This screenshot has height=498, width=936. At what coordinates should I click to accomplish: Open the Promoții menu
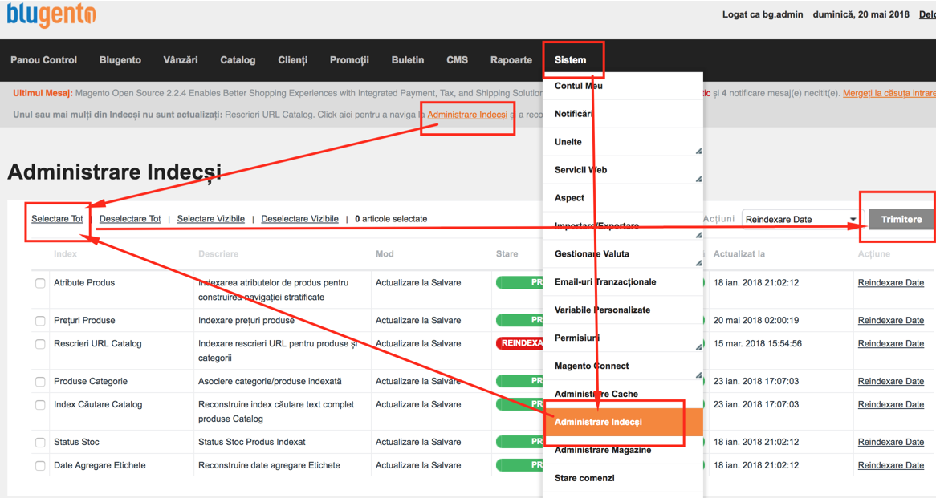[x=349, y=59]
